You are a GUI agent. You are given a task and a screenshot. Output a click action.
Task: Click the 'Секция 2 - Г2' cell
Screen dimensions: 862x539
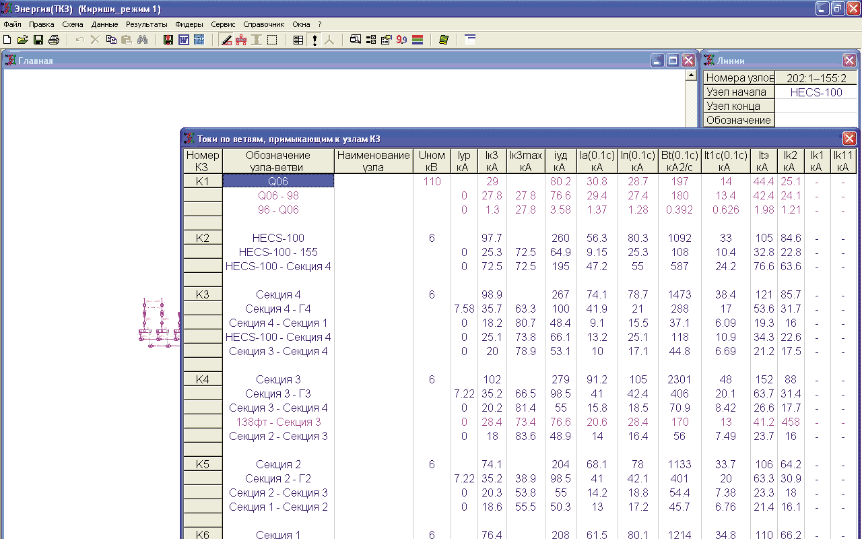[278, 478]
